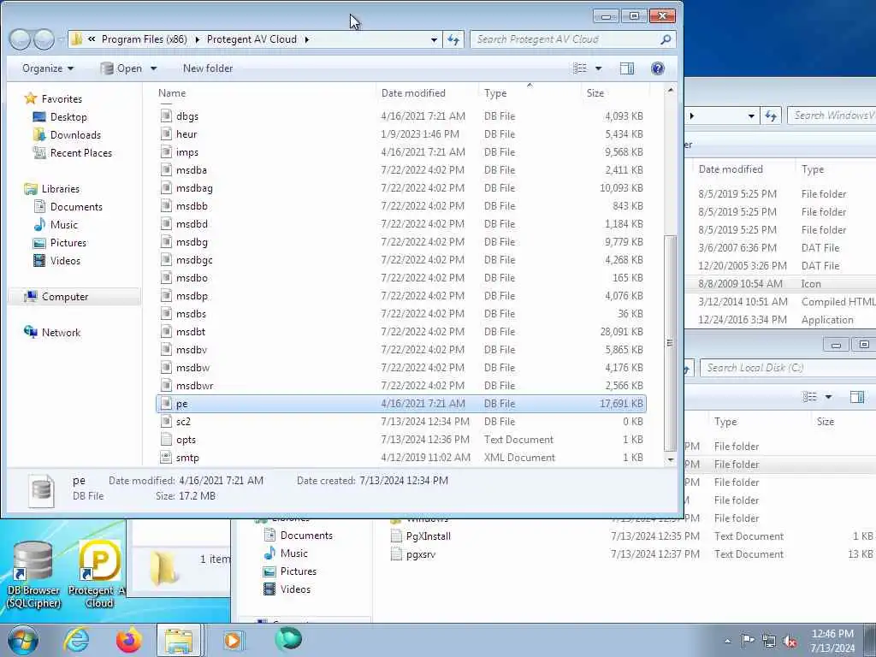Image resolution: width=876 pixels, height=657 pixels.
Task: Open the address bar history dropdown arrow
Action: (x=434, y=39)
